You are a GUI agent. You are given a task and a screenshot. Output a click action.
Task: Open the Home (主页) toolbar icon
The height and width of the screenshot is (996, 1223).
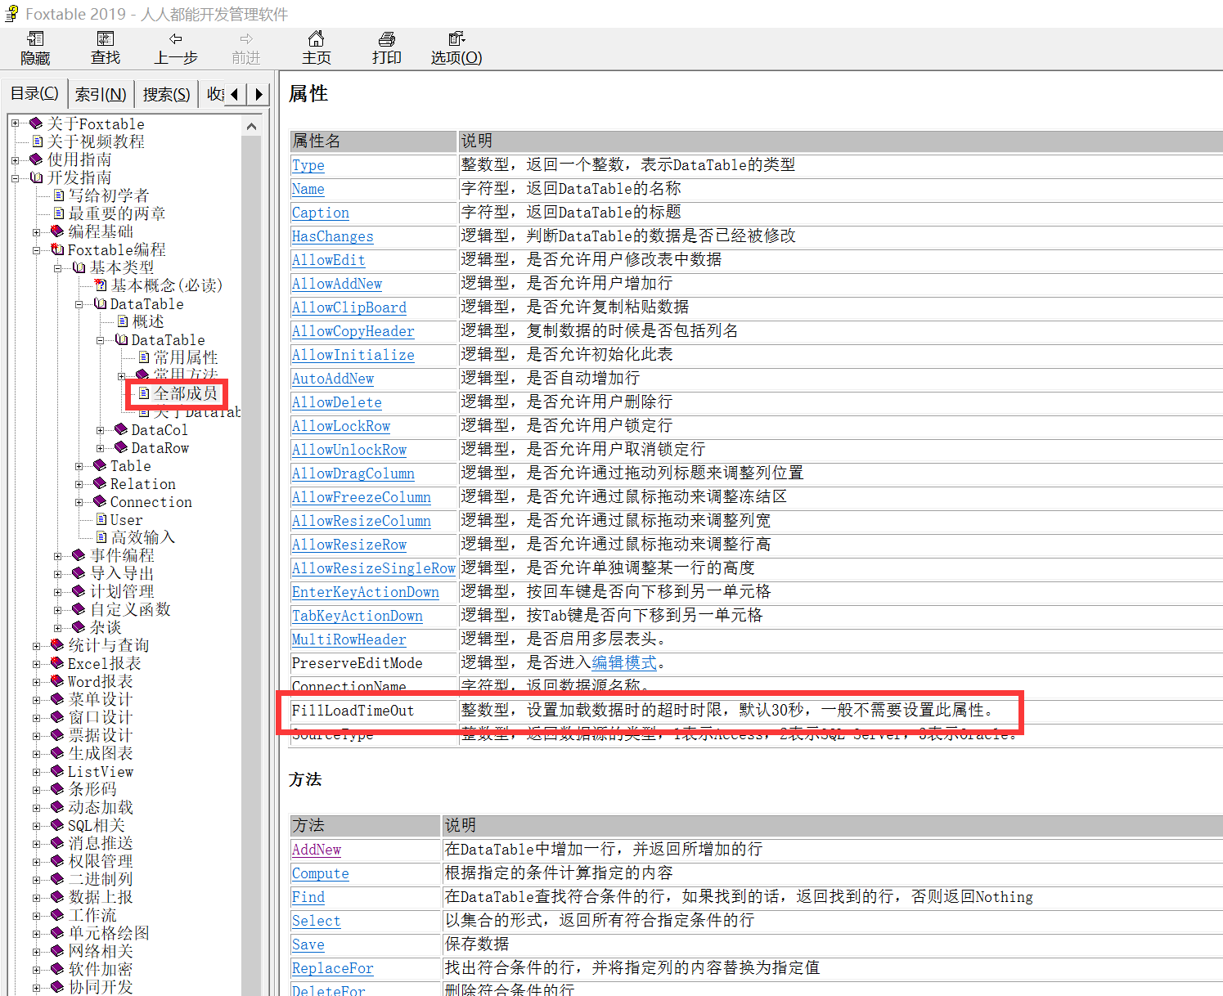pos(316,39)
